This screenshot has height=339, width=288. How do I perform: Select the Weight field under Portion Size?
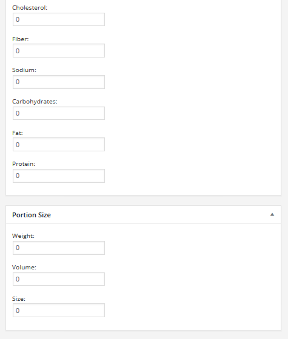click(x=59, y=248)
